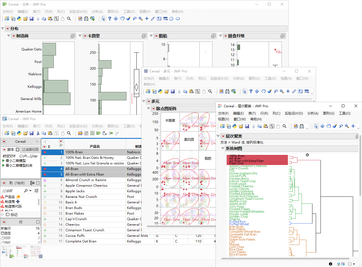Expand the 标记 group in columns panel
The image size is (362, 267).
tap(3, 215)
